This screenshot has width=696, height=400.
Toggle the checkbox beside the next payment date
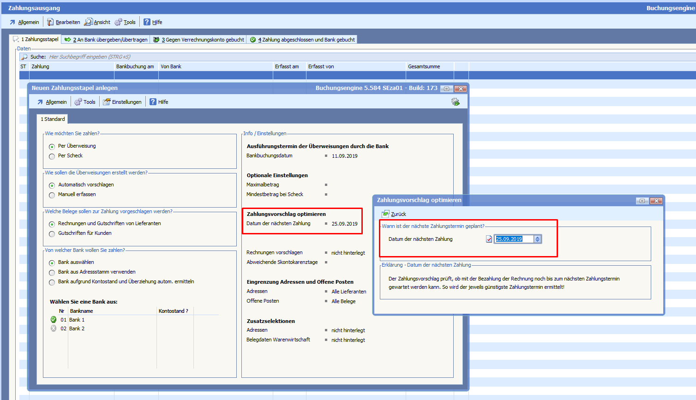click(x=489, y=239)
